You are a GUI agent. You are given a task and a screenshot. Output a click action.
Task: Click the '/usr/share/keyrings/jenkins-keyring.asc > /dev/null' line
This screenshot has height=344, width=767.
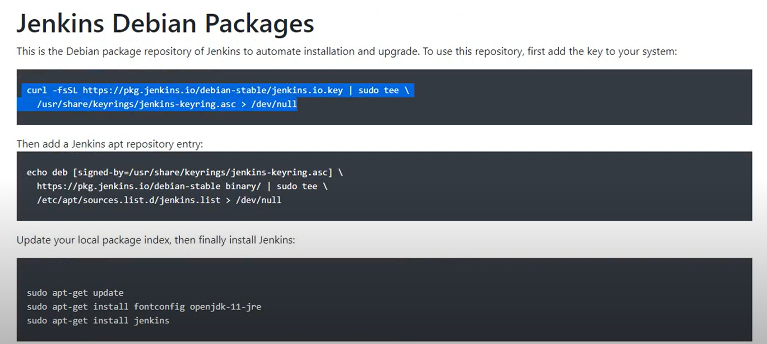click(167, 104)
